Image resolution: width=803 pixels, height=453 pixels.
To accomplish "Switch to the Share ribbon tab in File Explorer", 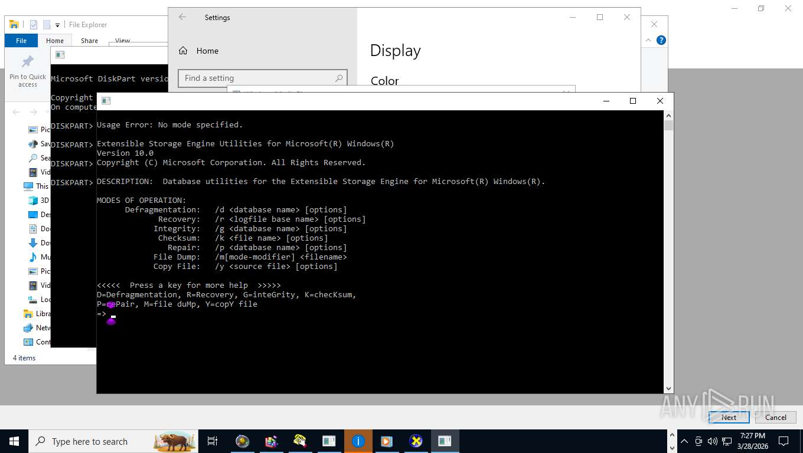I will coord(89,41).
